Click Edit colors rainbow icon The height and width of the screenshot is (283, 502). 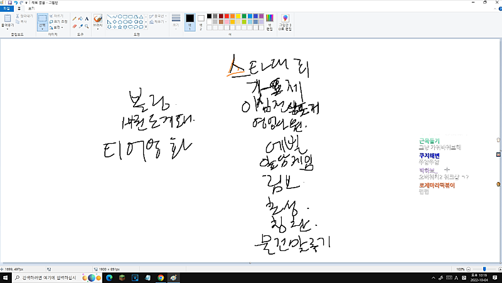click(x=270, y=18)
